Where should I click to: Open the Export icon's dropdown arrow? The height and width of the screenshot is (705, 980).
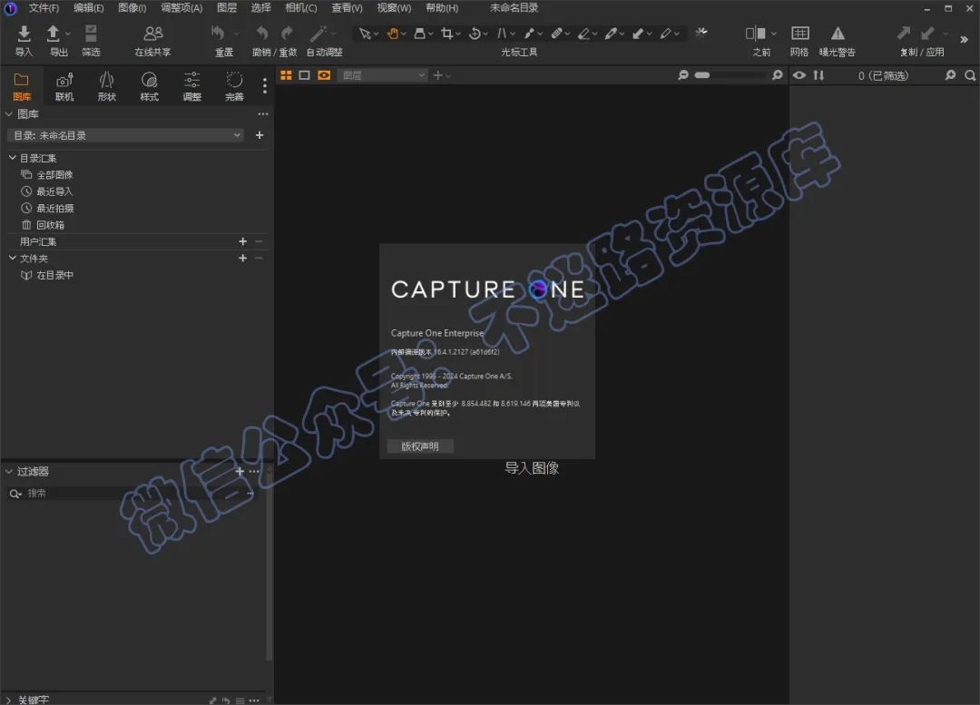(67, 34)
